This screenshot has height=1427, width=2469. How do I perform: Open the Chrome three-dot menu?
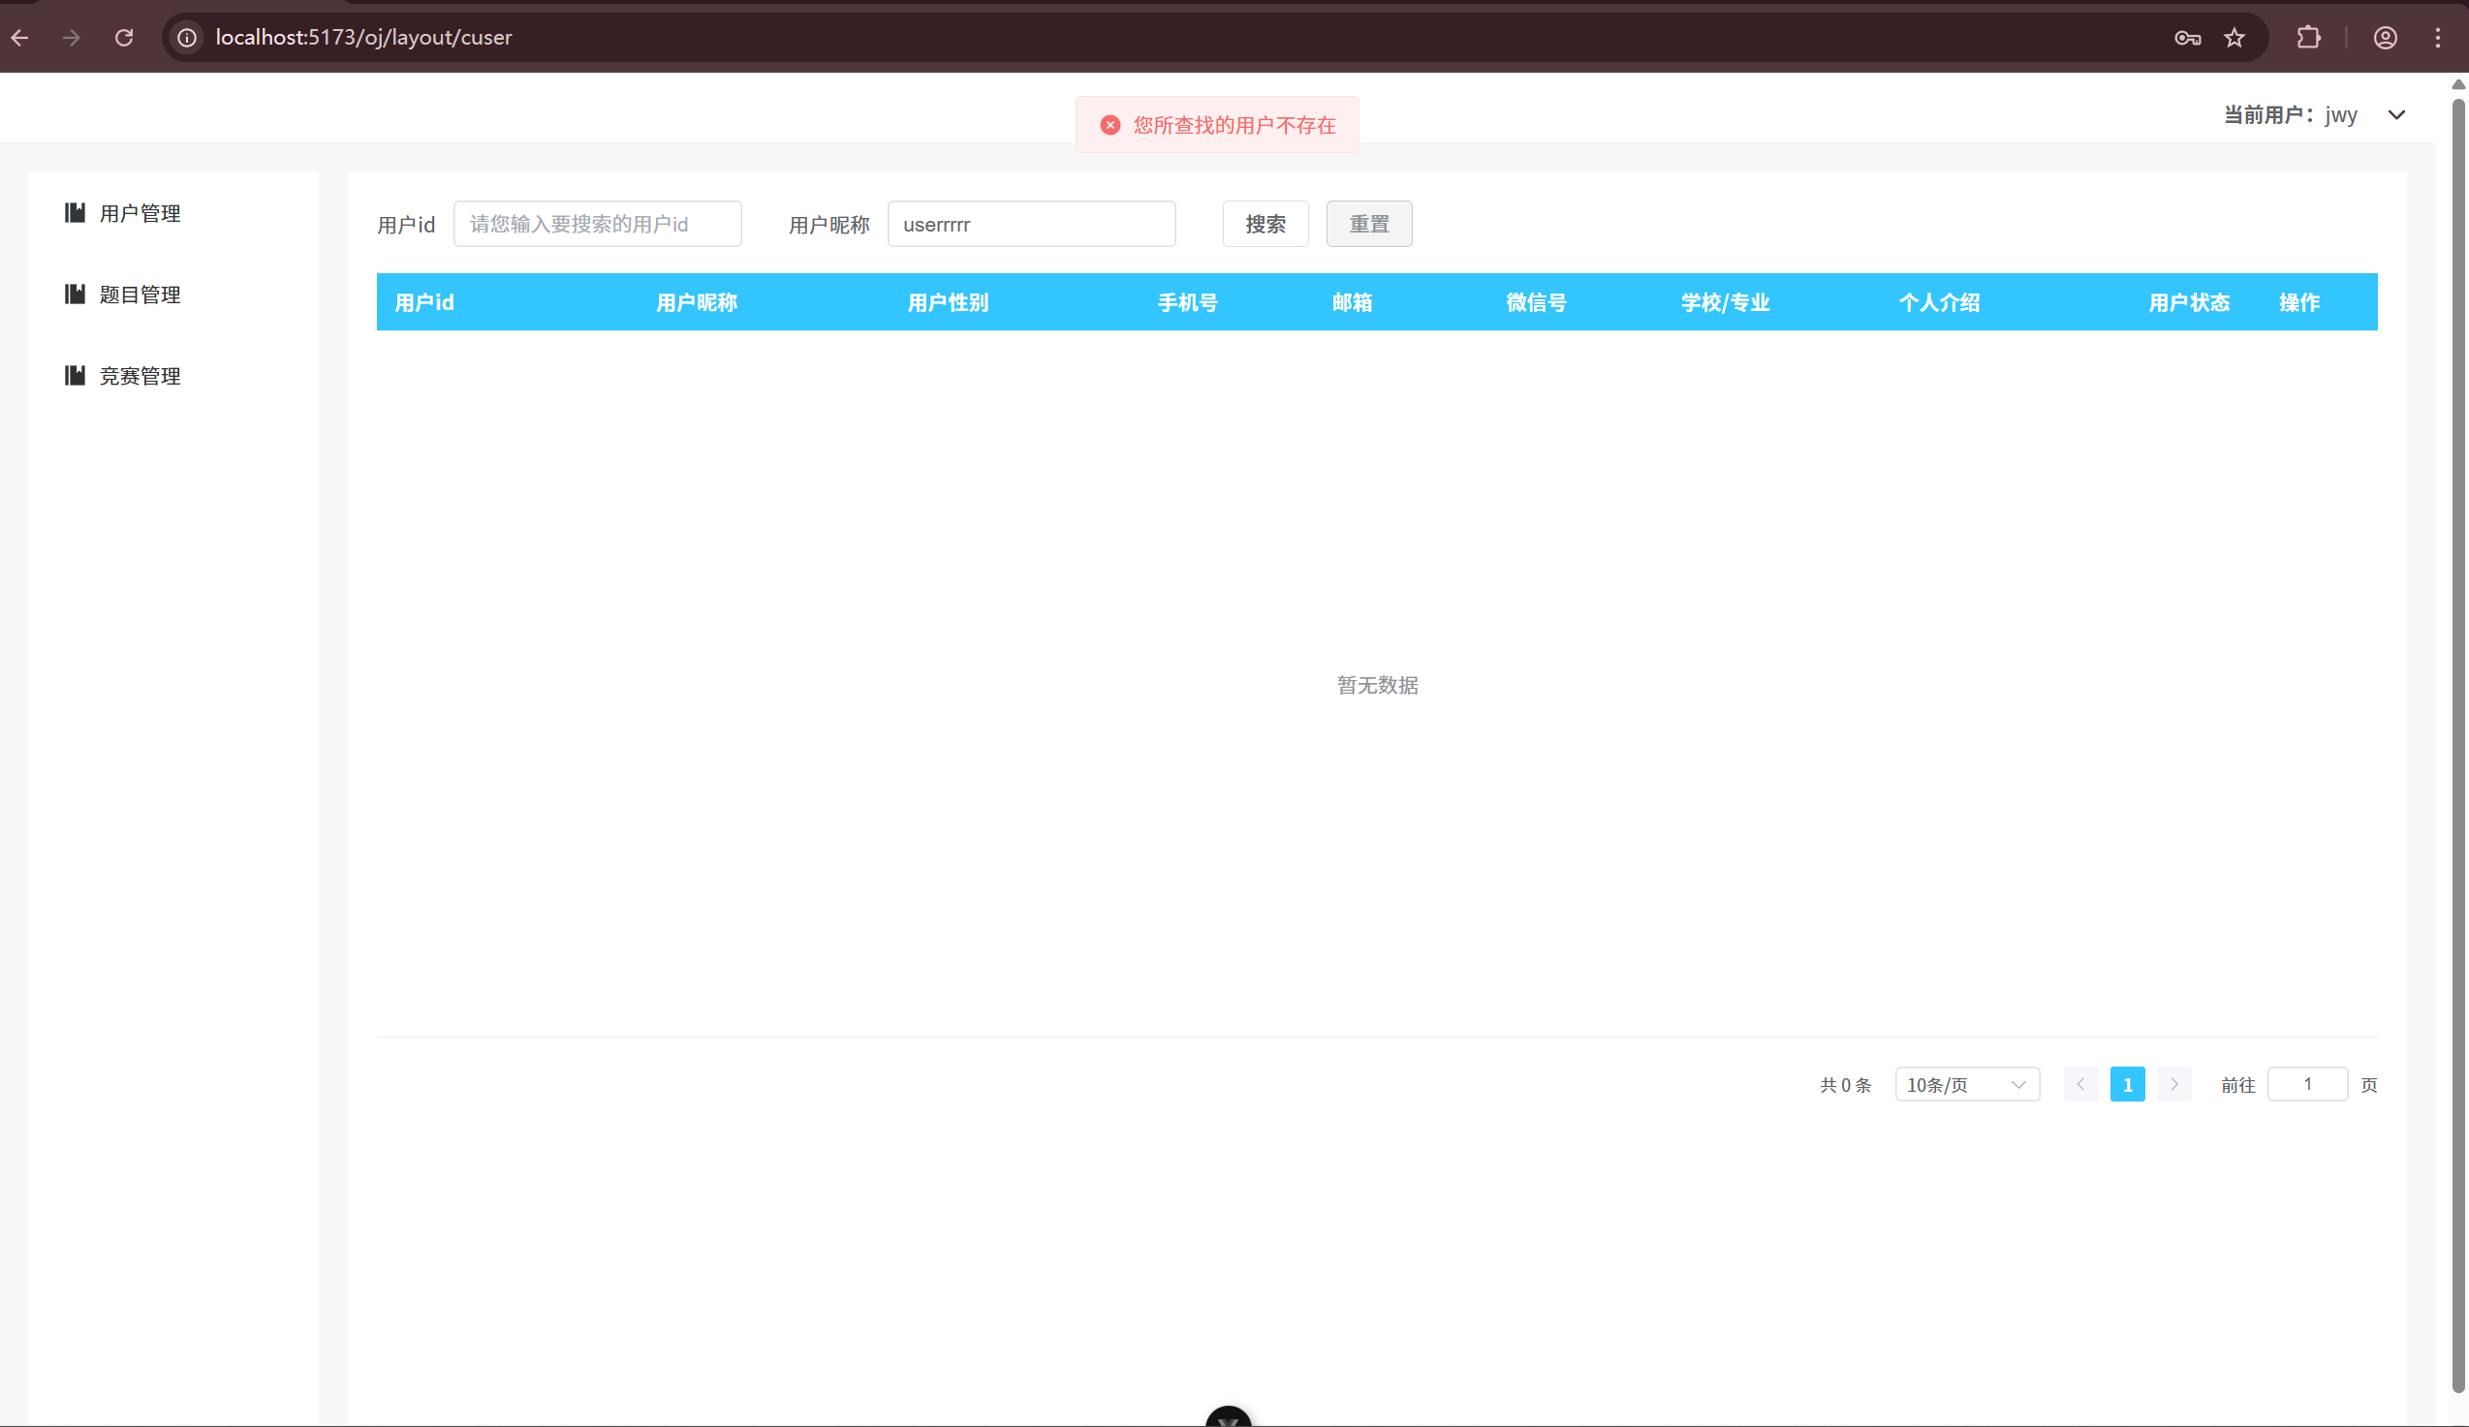2439,37
